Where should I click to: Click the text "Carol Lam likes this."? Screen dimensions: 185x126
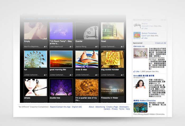coord(150,36)
